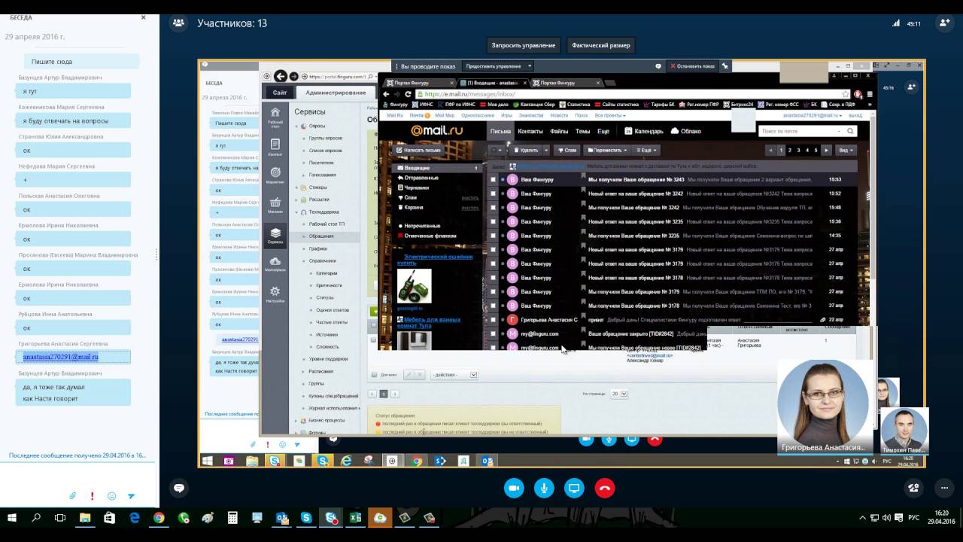The image size is (963, 542).
Task: Open the Переместить dropdown in the mail toolbar
Action: pyautogui.click(x=606, y=150)
